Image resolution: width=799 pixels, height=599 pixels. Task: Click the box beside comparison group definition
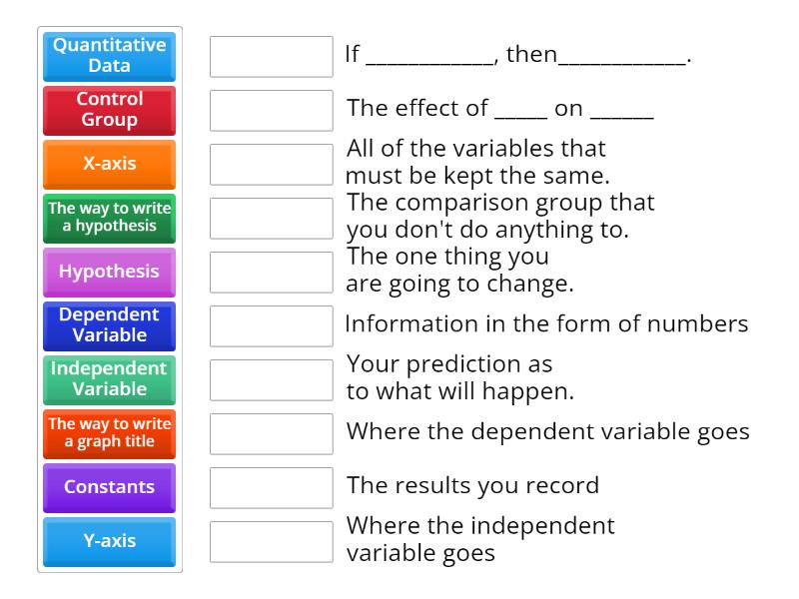pyautogui.click(x=270, y=218)
